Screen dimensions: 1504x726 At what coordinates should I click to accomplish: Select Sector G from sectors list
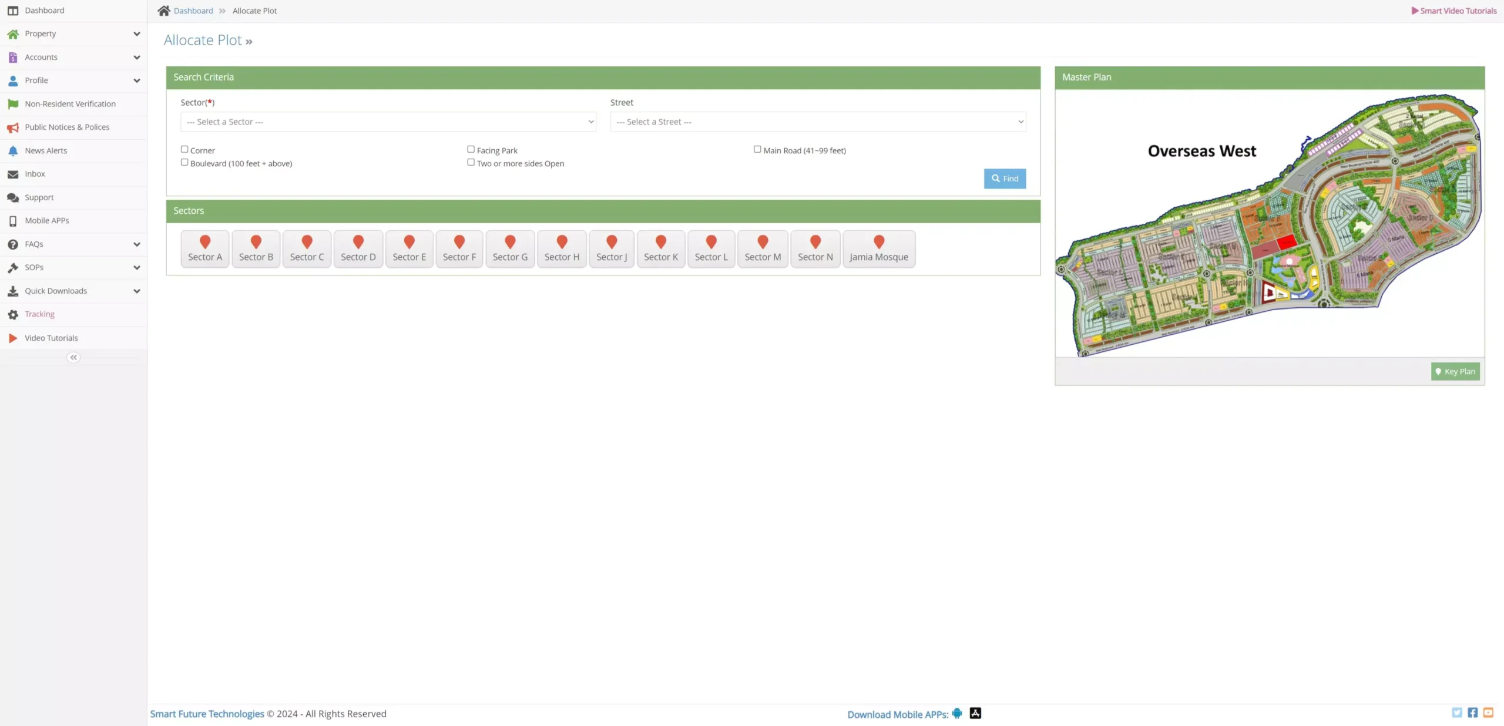(509, 247)
